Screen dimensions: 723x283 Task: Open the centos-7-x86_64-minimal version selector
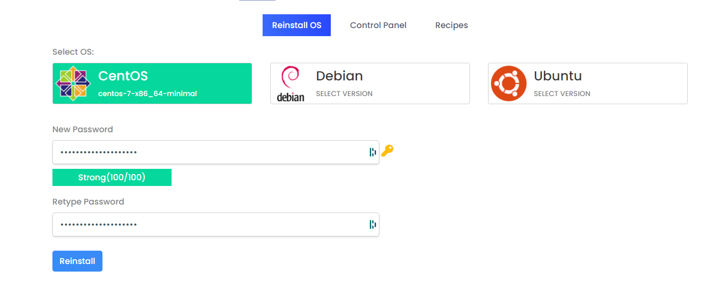click(147, 94)
